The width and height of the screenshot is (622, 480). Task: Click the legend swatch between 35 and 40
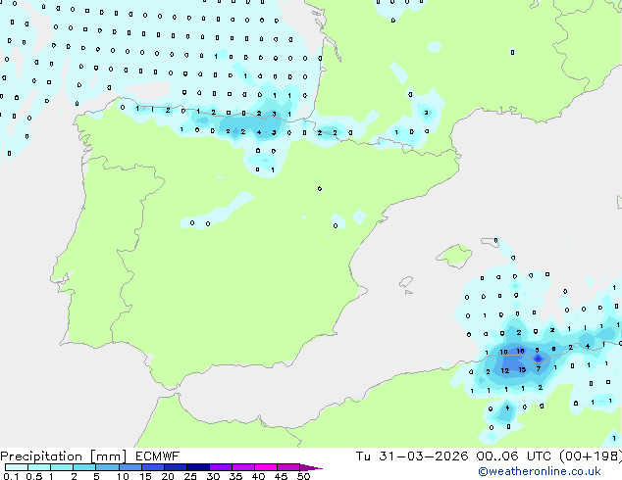242,467
